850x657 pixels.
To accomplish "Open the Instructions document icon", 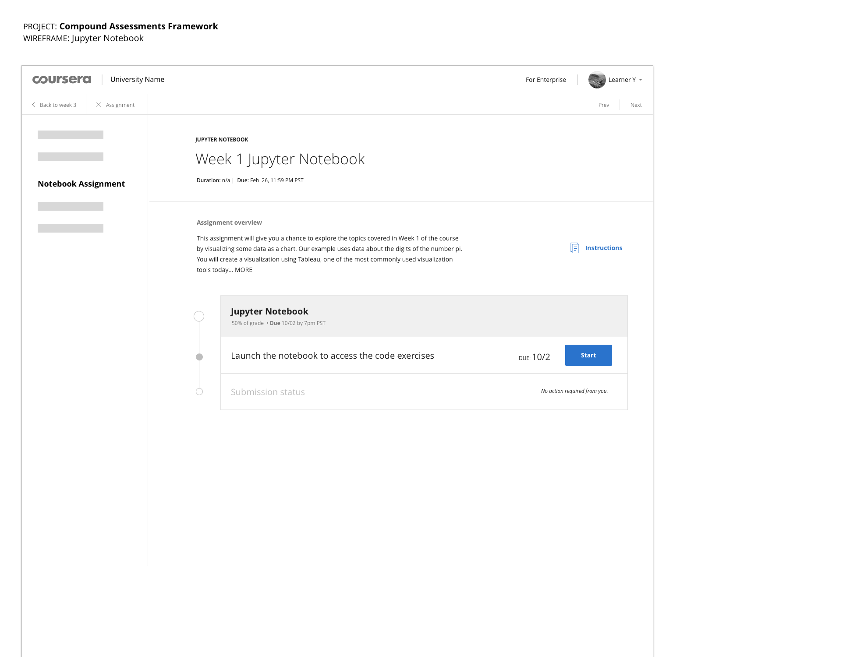I will click(x=574, y=248).
